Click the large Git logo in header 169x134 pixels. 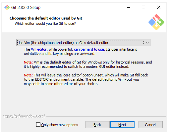pos(156,22)
